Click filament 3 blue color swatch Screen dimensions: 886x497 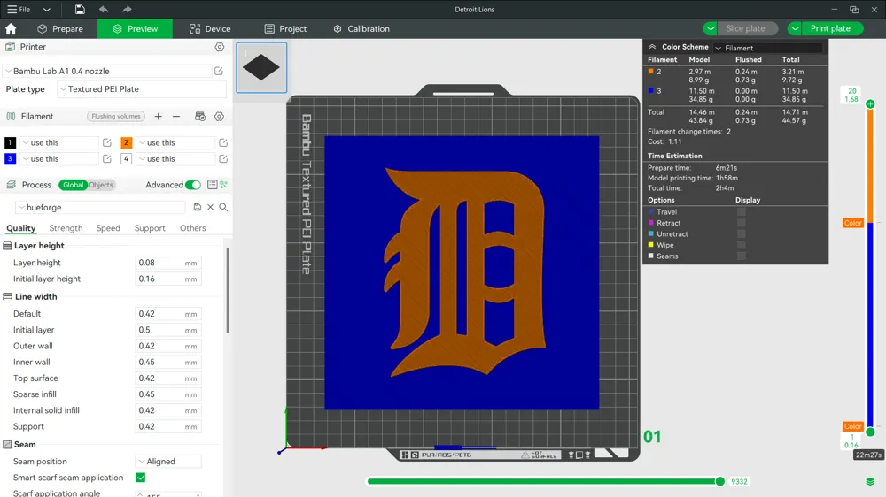pyautogui.click(x=10, y=159)
